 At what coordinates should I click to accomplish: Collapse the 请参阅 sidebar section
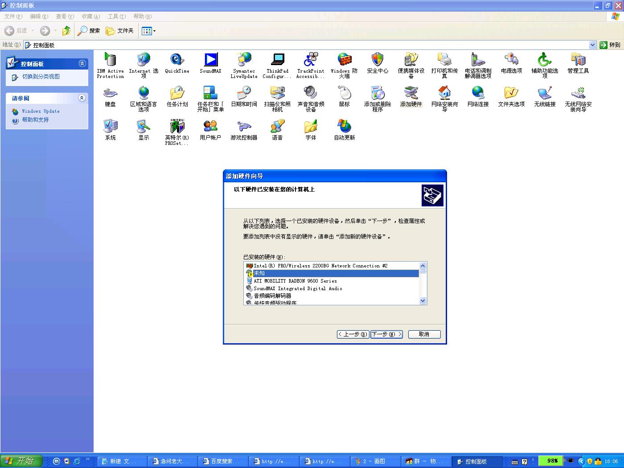point(82,98)
